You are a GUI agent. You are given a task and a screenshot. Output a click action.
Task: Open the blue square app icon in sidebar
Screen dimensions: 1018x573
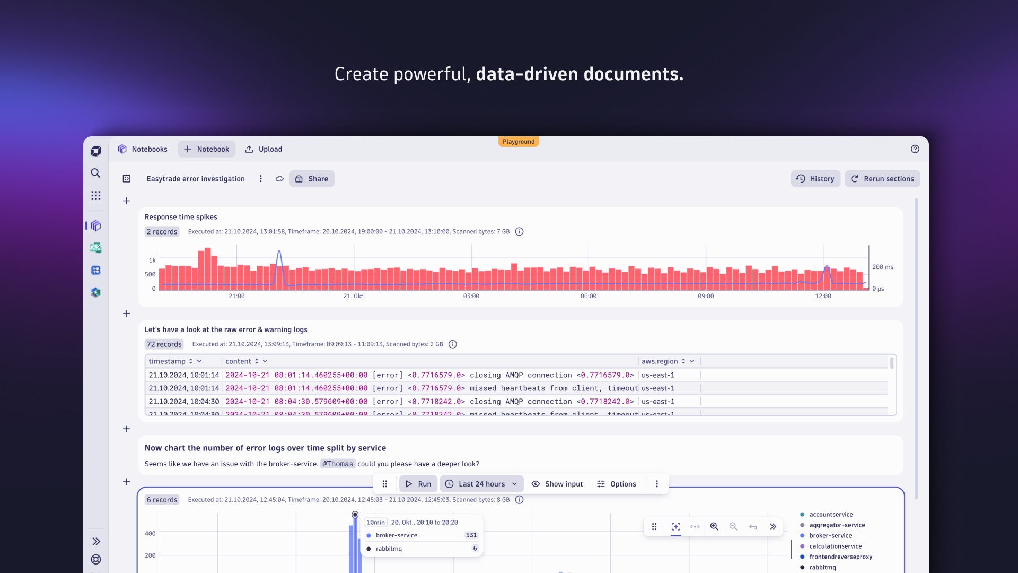click(96, 270)
